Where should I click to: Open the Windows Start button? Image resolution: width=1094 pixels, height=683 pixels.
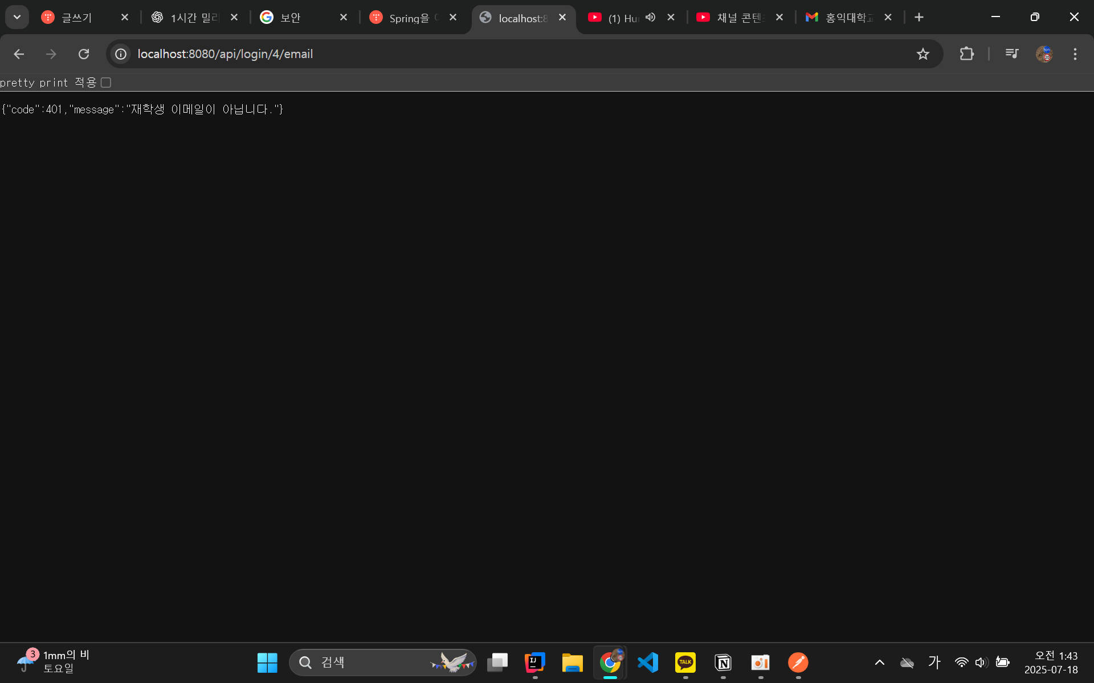point(267,663)
